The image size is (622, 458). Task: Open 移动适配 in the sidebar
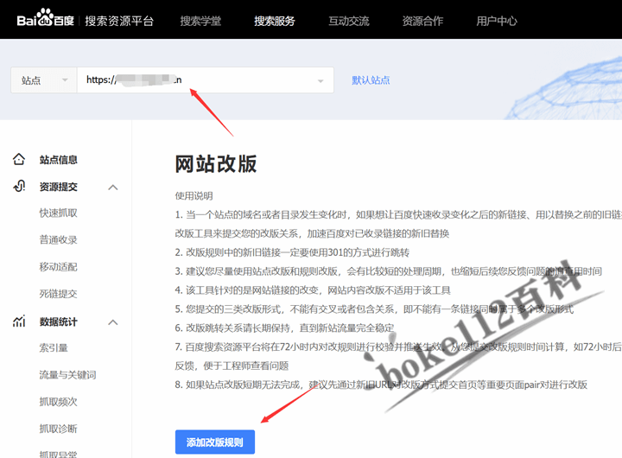[x=59, y=267]
